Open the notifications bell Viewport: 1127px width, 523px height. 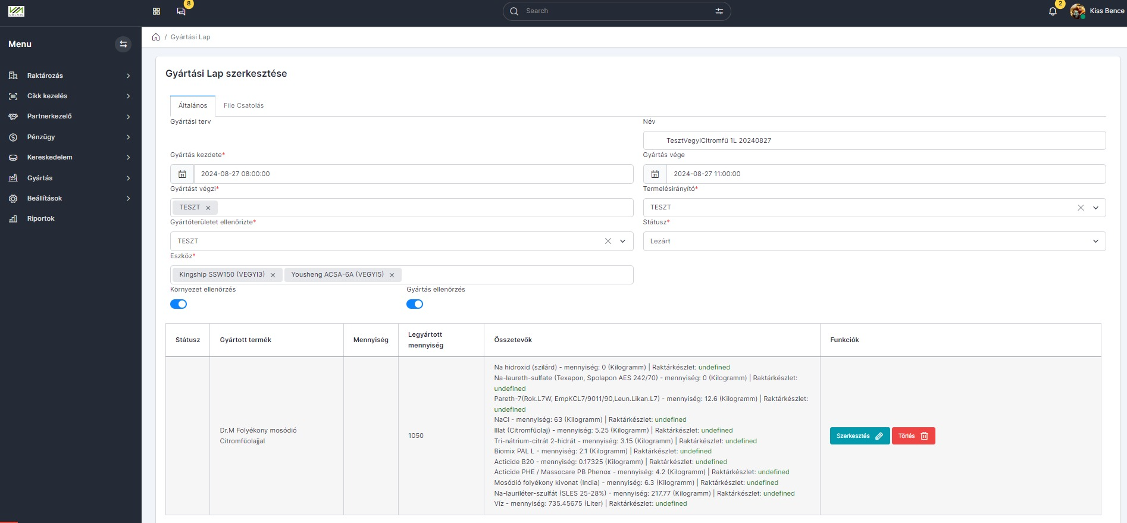pos(1053,11)
